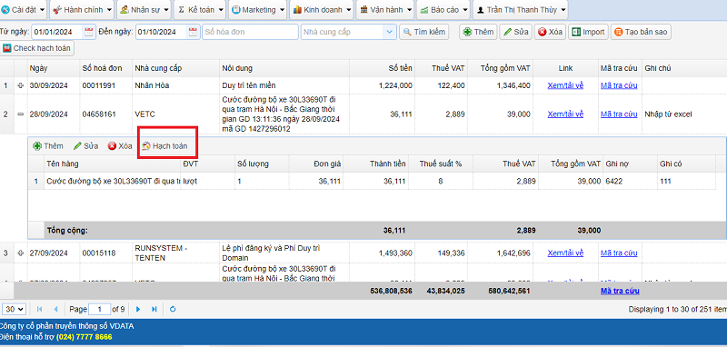The image size is (727, 347).
Task: Collapse row 2 VETC details
Action: (20, 114)
